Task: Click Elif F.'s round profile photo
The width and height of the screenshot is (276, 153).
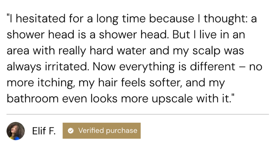Action: [x=16, y=131]
